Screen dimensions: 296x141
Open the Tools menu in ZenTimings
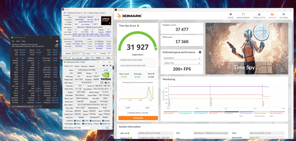coord(18,41)
